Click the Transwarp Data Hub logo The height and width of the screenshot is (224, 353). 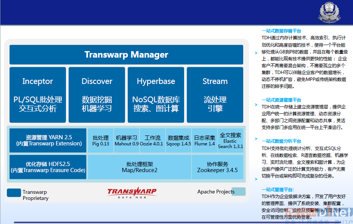(x=132, y=193)
